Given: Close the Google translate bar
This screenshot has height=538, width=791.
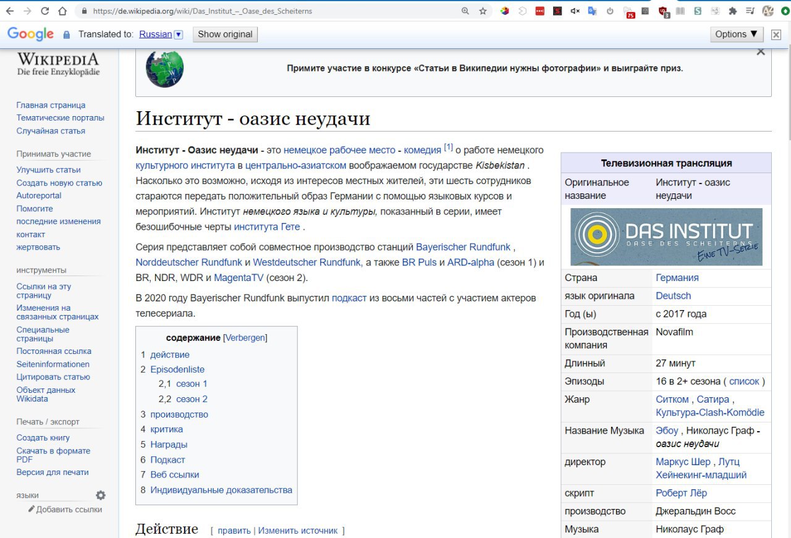Looking at the screenshot, I should coord(776,35).
